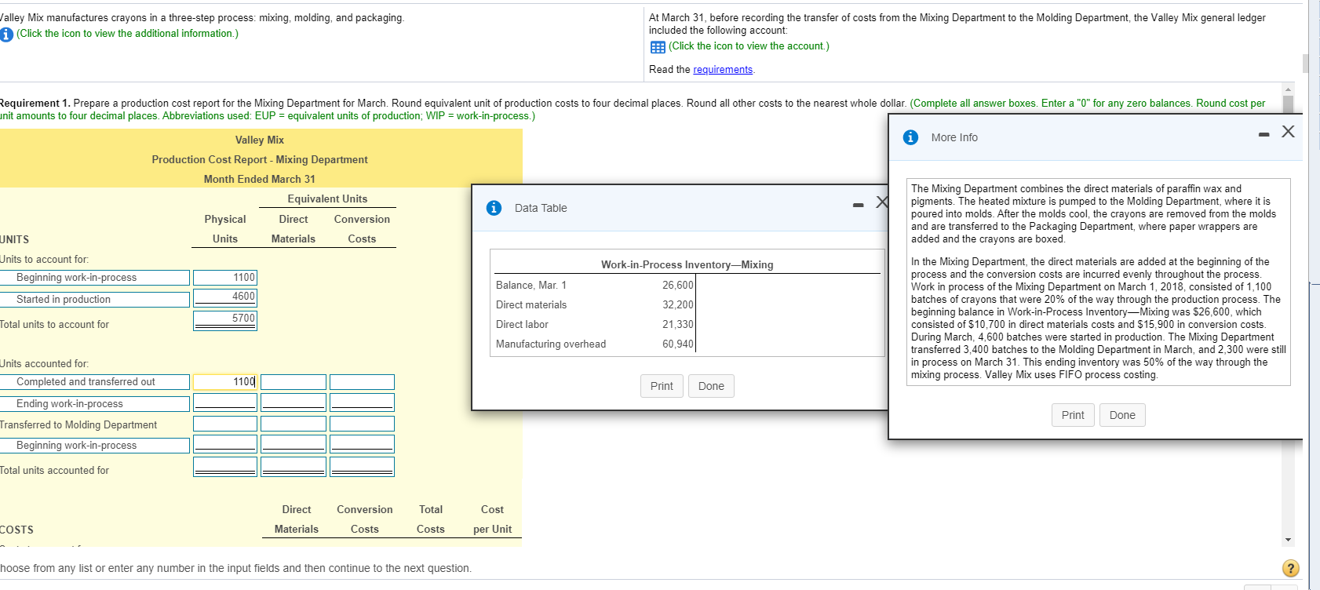Image resolution: width=1320 pixels, height=590 pixels.
Task: Click the view additional information link text
Action: pyautogui.click(x=127, y=34)
